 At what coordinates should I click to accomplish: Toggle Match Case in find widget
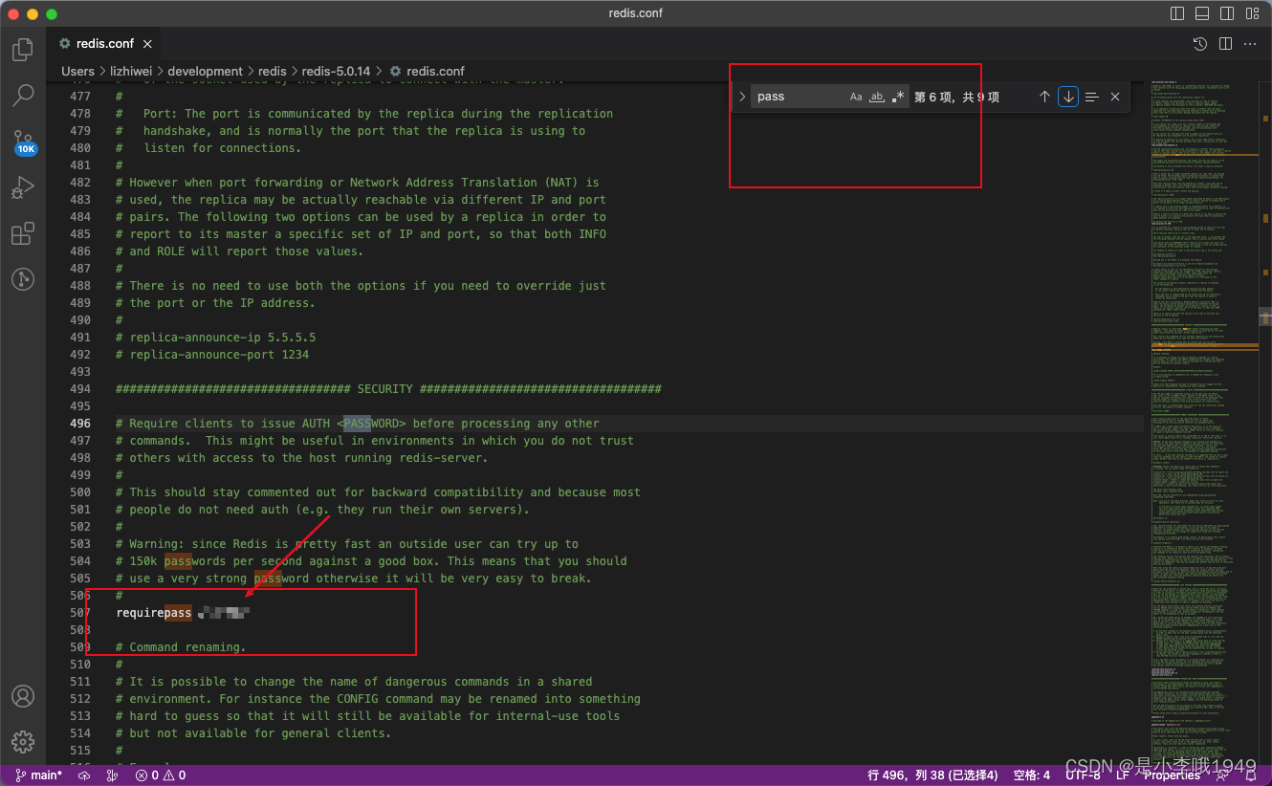[x=856, y=97]
